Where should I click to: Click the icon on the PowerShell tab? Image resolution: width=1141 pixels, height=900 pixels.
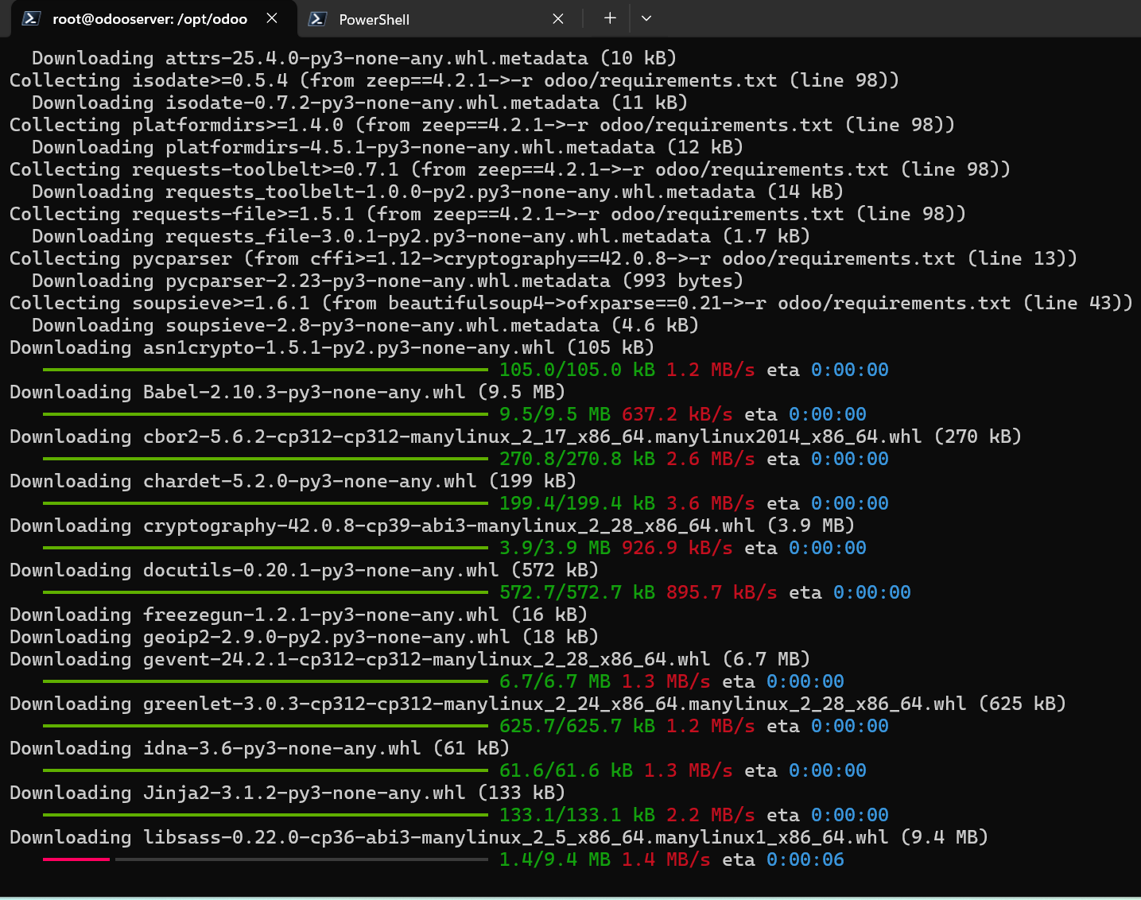[x=317, y=19]
